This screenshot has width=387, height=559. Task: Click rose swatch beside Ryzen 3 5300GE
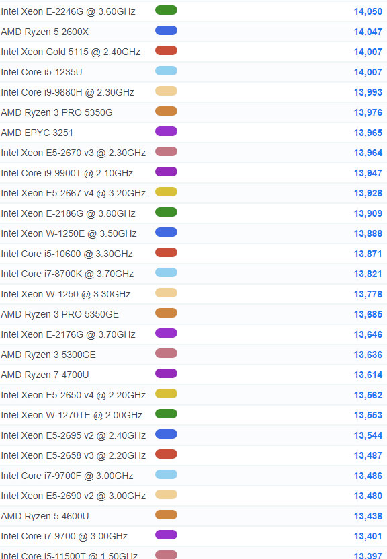(166, 353)
